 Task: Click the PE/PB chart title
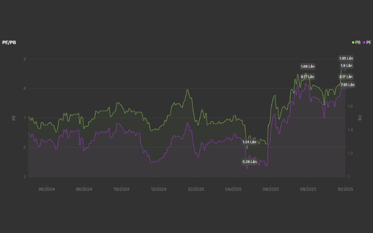(9, 42)
